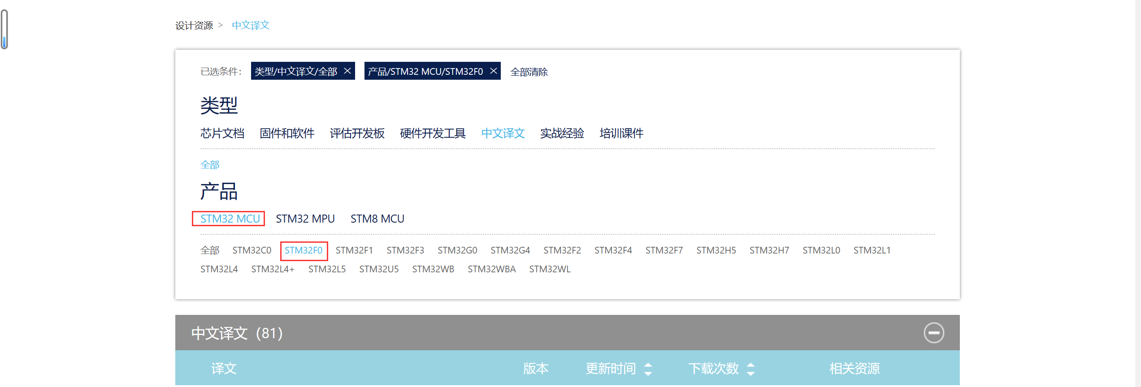The image size is (1141, 387).
Task: Filter by STM32F1 series
Action: [x=354, y=250]
